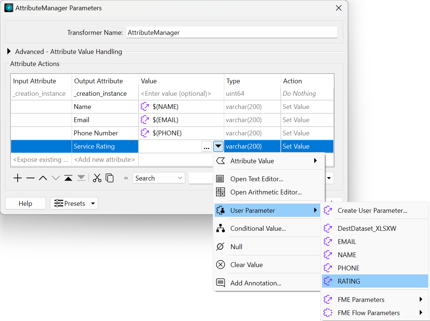Open the Service Rating value dropdown arrow
Viewport: 430px width, 321px height.
pyautogui.click(x=218, y=146)
